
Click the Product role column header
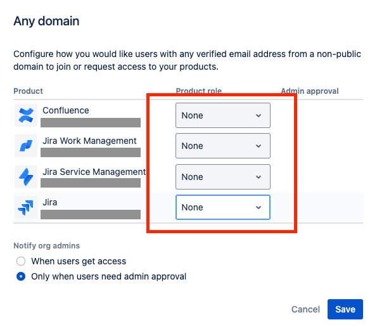[x=198, y=91]
